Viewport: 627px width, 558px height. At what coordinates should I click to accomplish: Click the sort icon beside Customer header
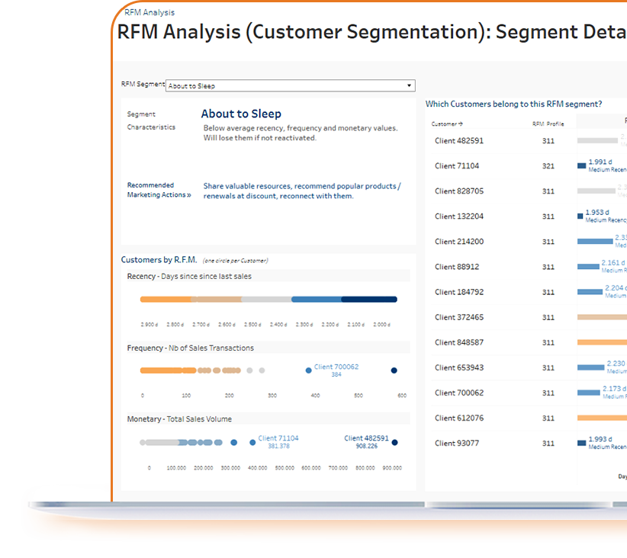[x=460, y=123]
